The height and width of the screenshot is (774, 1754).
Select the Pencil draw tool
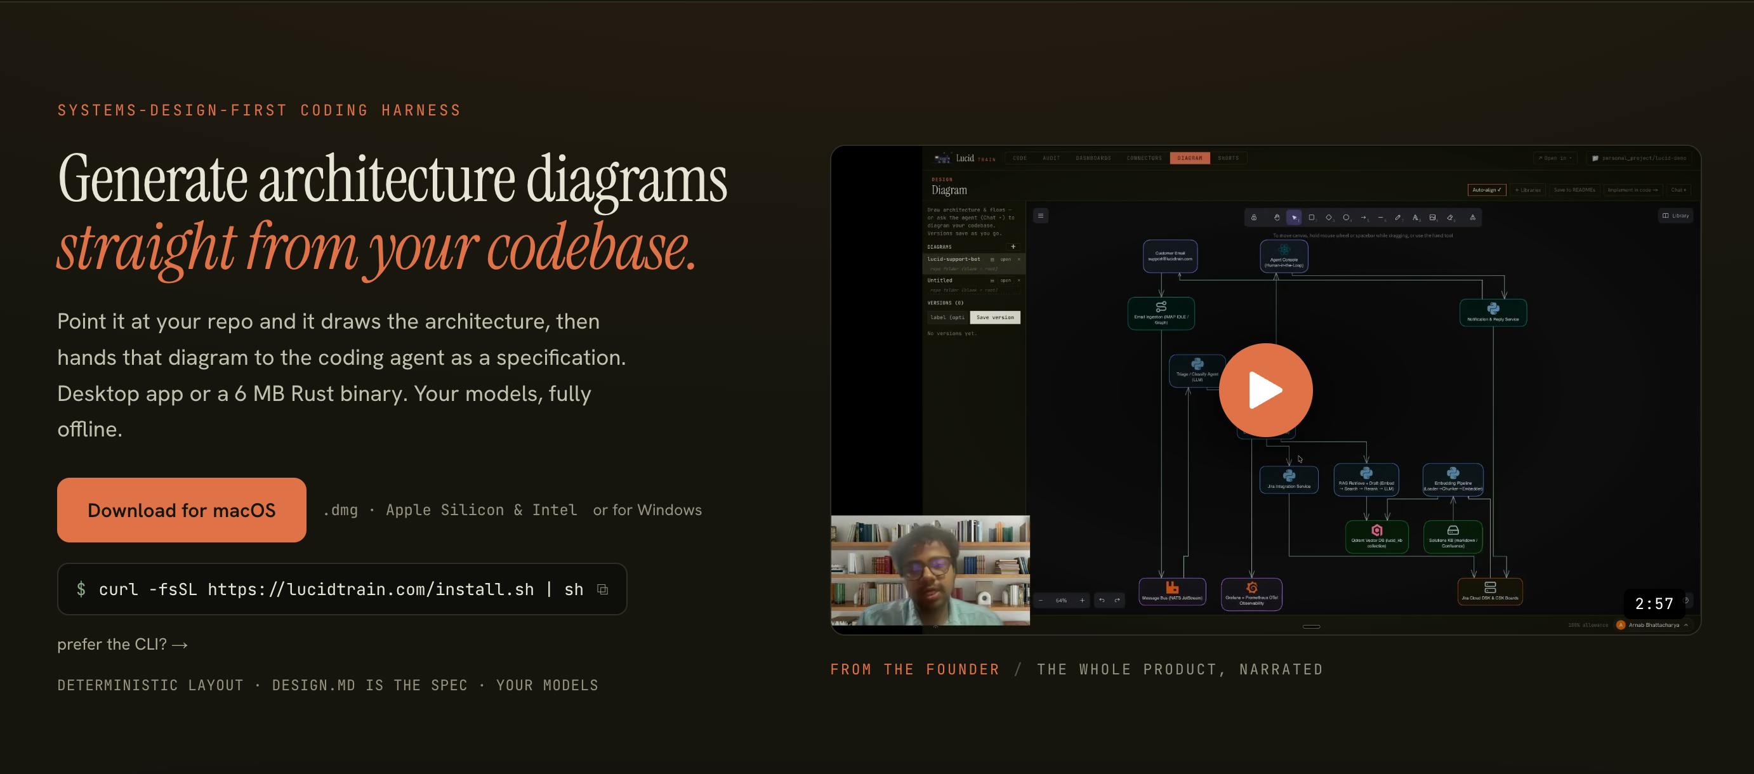(x=1398, y=218)
